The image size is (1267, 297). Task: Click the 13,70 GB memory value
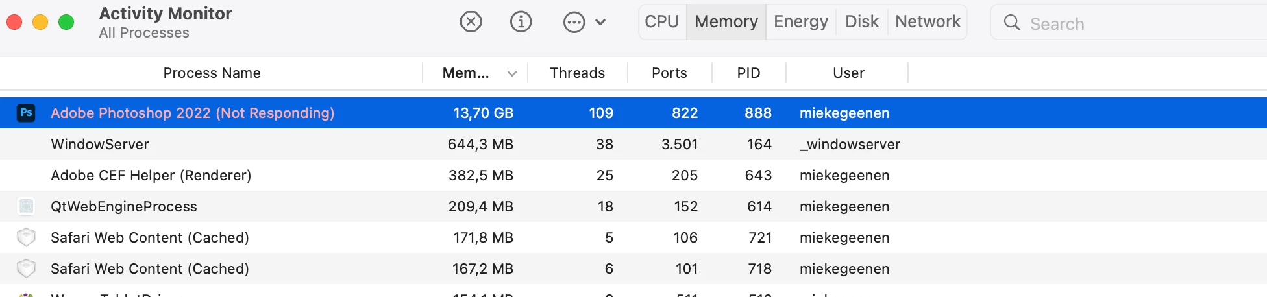click(484, 113)
